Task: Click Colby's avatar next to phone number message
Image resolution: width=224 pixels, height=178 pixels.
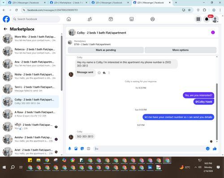Action: pyautogui.click(x=71, y=137)
